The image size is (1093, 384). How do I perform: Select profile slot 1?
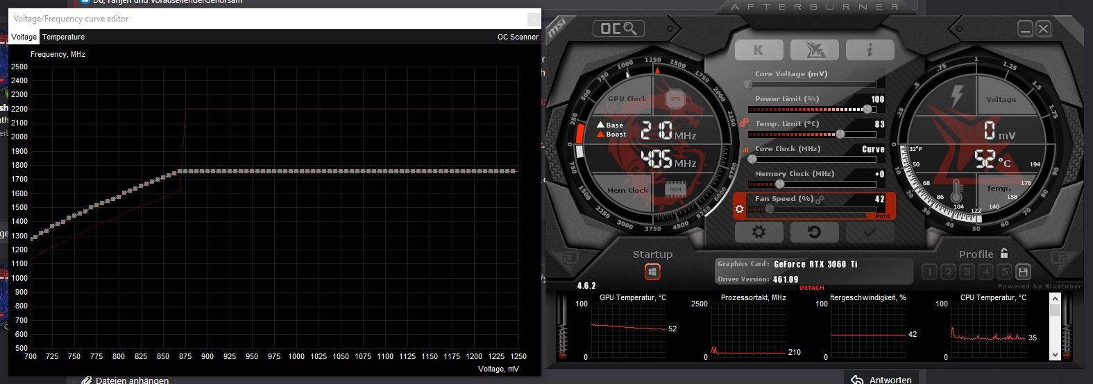pyautogui.click(x=930, y=272)
